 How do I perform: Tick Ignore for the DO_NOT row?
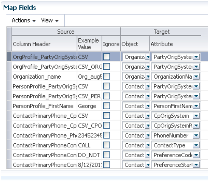click(106, 155)
